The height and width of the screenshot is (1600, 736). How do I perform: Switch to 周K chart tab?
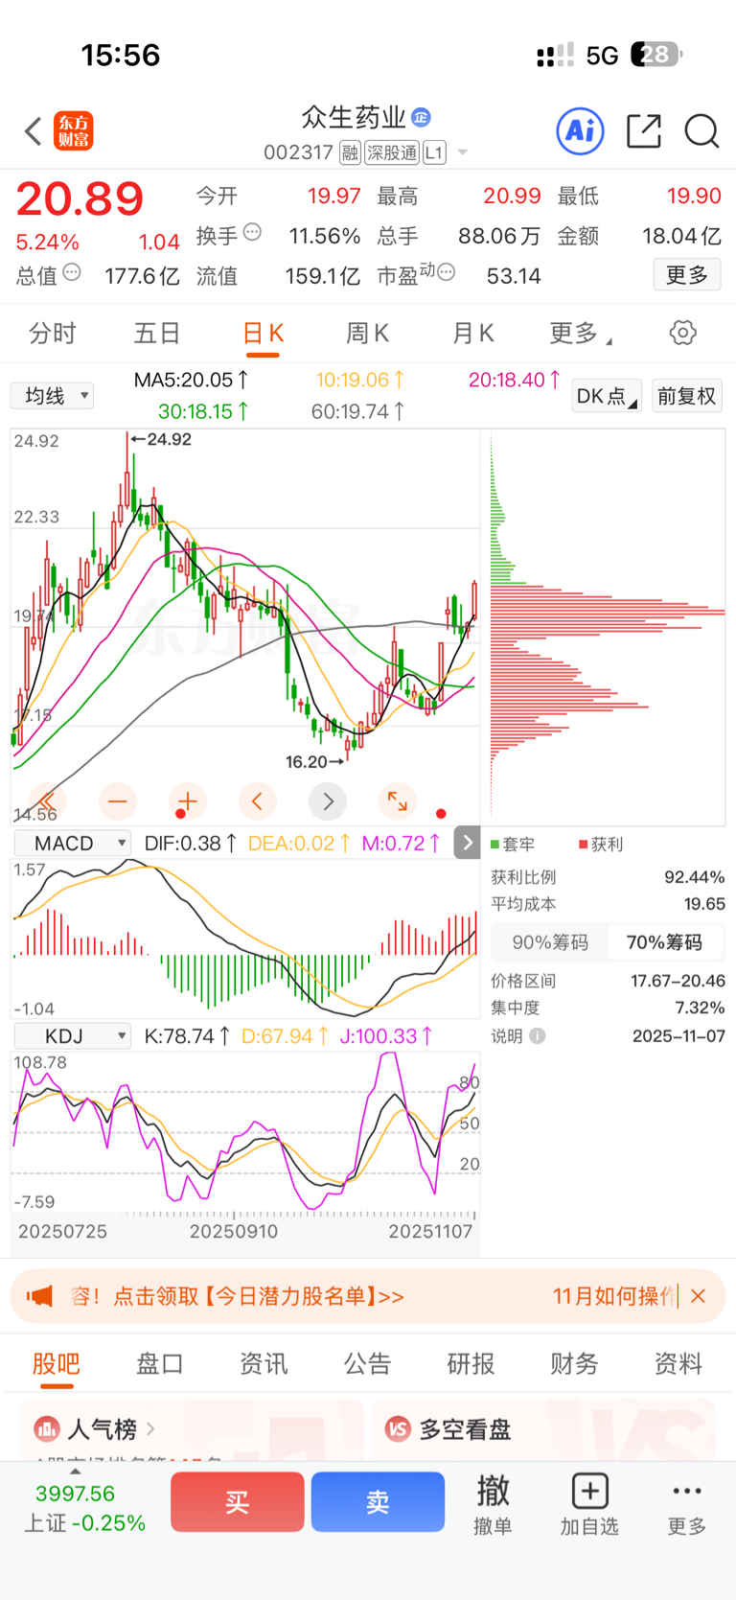367,333
